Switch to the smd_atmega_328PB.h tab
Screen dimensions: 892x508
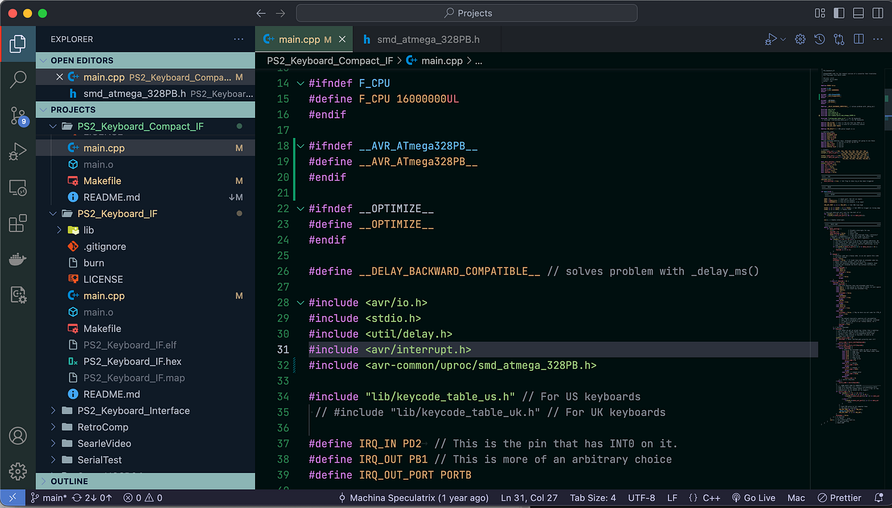click(x=428, y=39)
